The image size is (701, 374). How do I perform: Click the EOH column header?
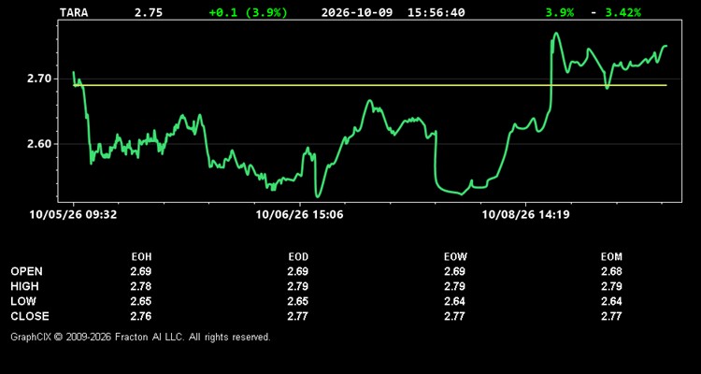141,257
